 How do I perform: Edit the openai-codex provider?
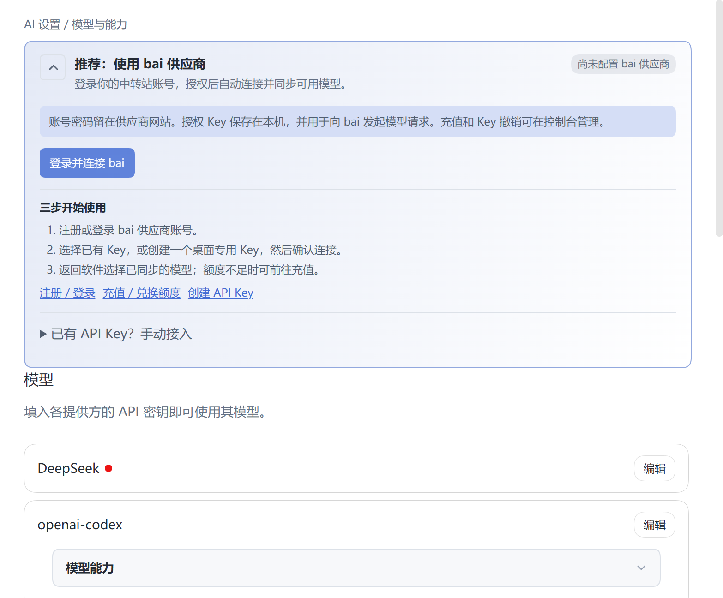click(x=654, y=525)
